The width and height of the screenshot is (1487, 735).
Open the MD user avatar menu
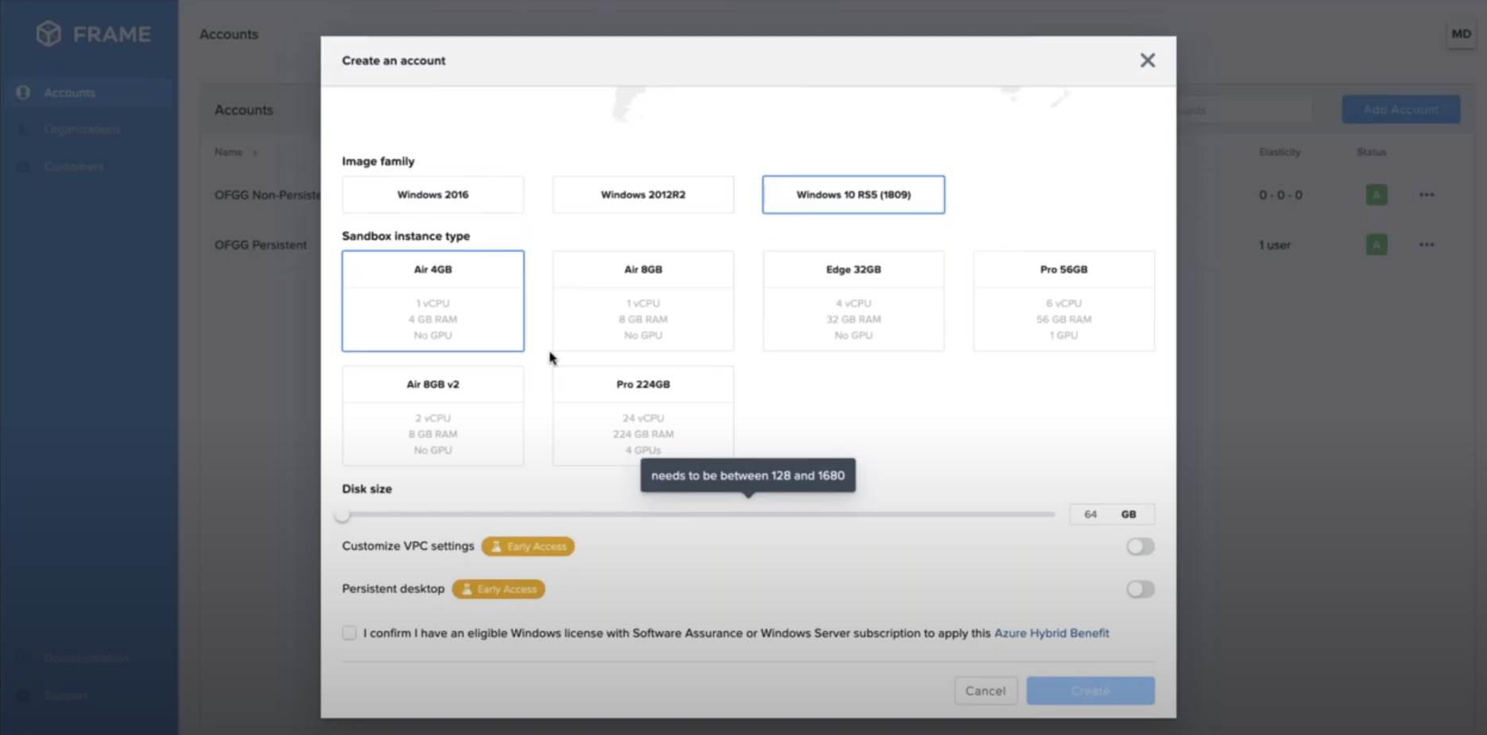coord(1461,34)
